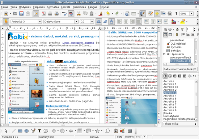Select http://baltix.akl.lt hyperlink entry
The width and height of the screenshot is (199, 139).
[180, 61]
